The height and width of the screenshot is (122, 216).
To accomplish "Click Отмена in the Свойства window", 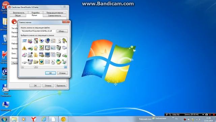I will tap(48, 86).
